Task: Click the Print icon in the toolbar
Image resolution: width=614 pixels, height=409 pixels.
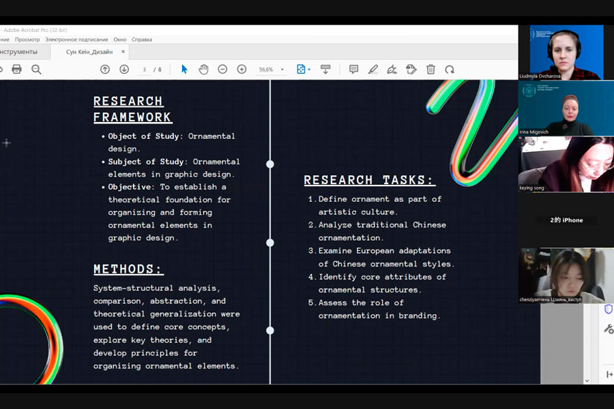Action: click(x=17, y=70)
